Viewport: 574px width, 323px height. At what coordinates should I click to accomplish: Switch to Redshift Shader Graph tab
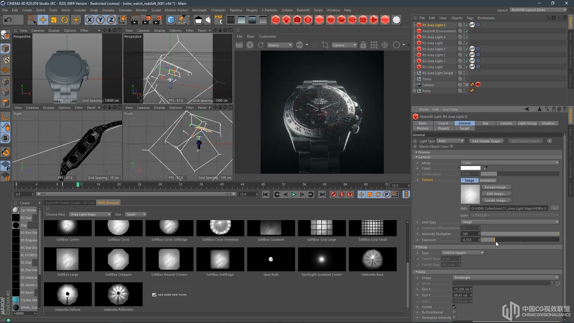click(70, 203)
